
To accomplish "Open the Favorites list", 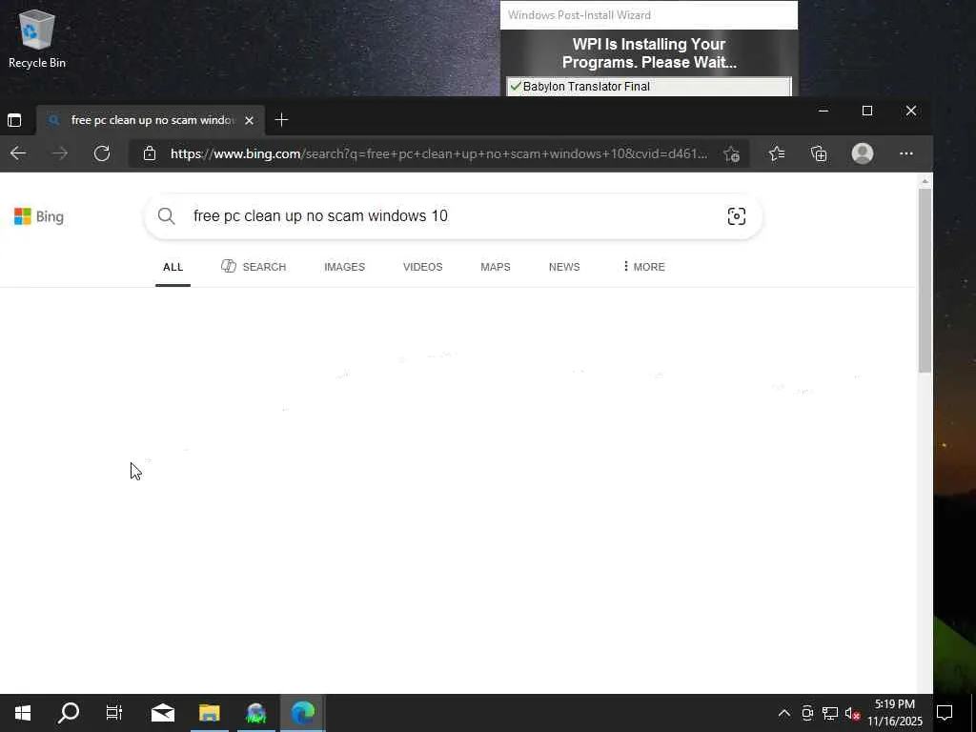I will pos(777,153).
